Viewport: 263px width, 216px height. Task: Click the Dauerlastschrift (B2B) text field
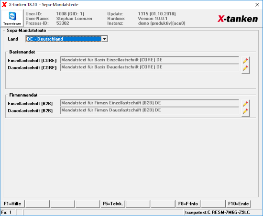(150, 110)
